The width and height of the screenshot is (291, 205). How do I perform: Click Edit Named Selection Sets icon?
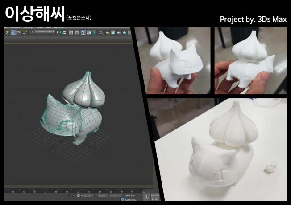coord(31,32)
